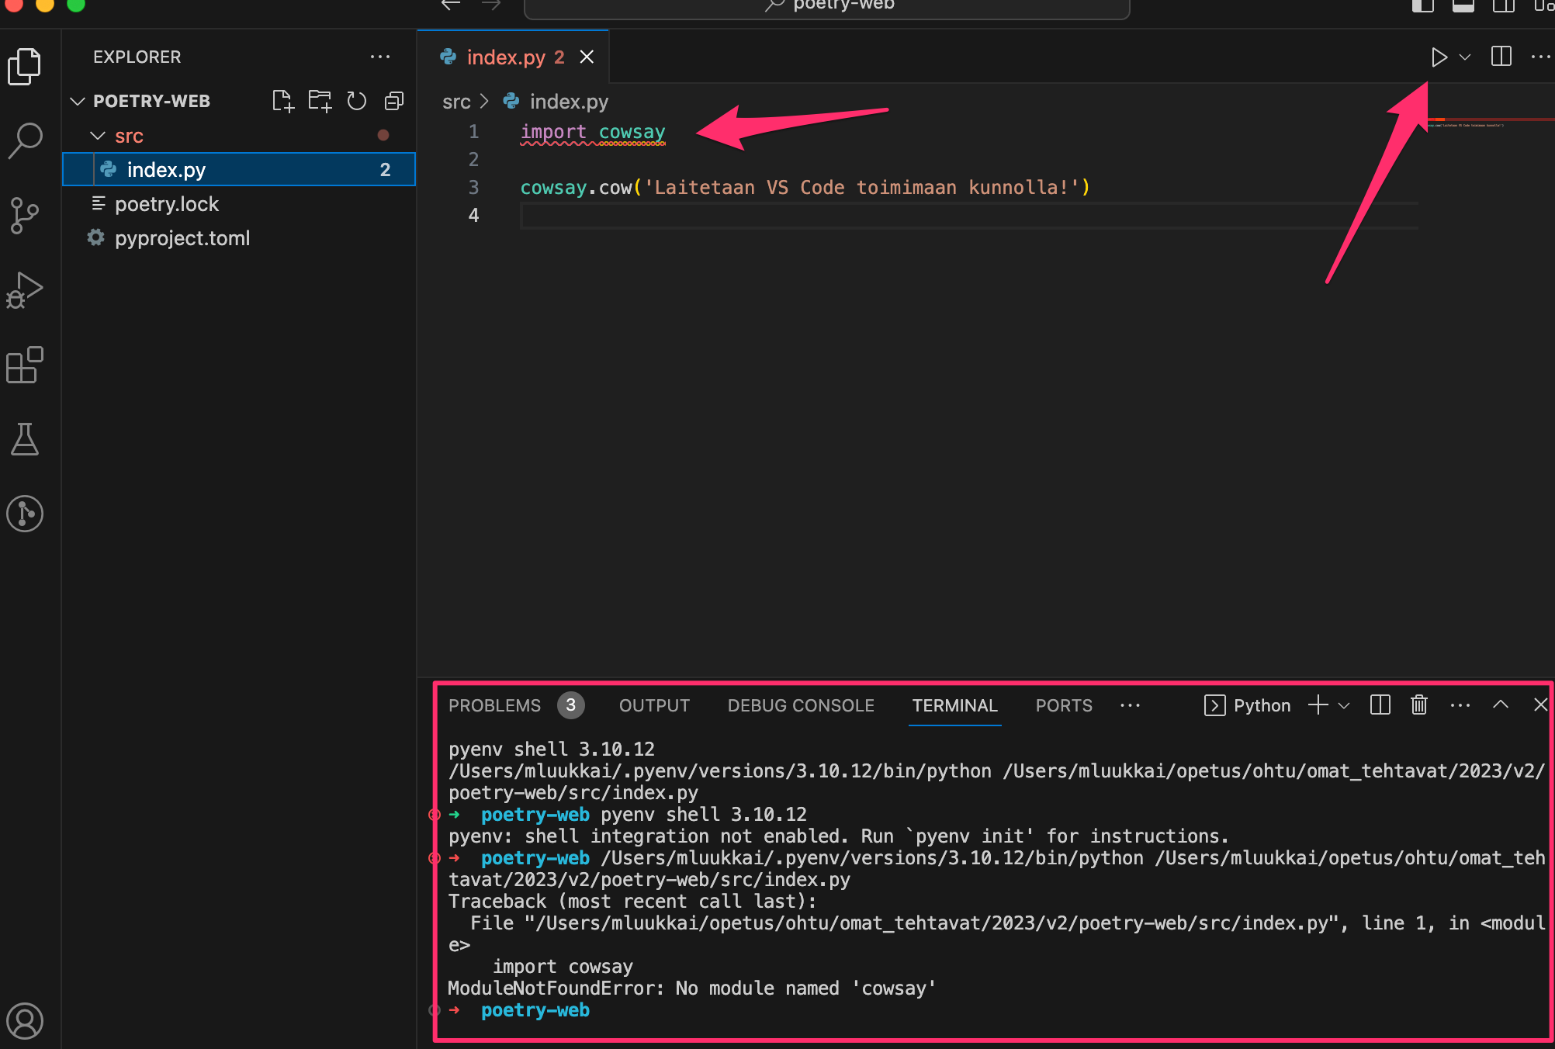This screenshot has height=1049, width=1555.
Task: Open the run button dropdown arrow
Action: [x=1465, y=57]
